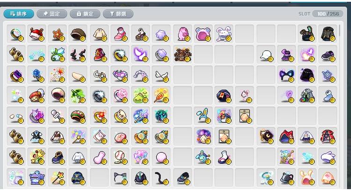
Task: Choose the pink cat paw ring item
Action: tap(120, 95)
